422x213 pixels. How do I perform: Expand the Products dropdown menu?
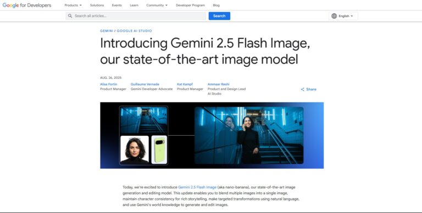click(73, 5)
